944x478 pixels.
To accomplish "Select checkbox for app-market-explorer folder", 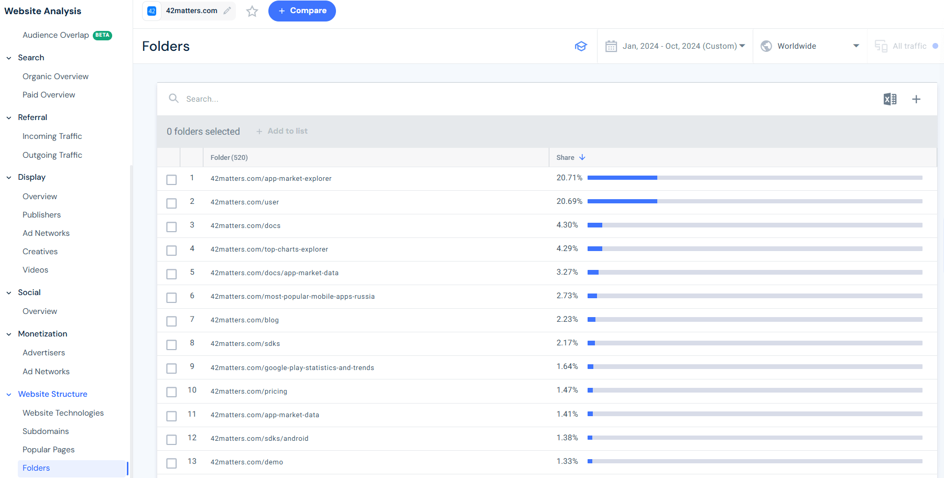I will point(171,180).
